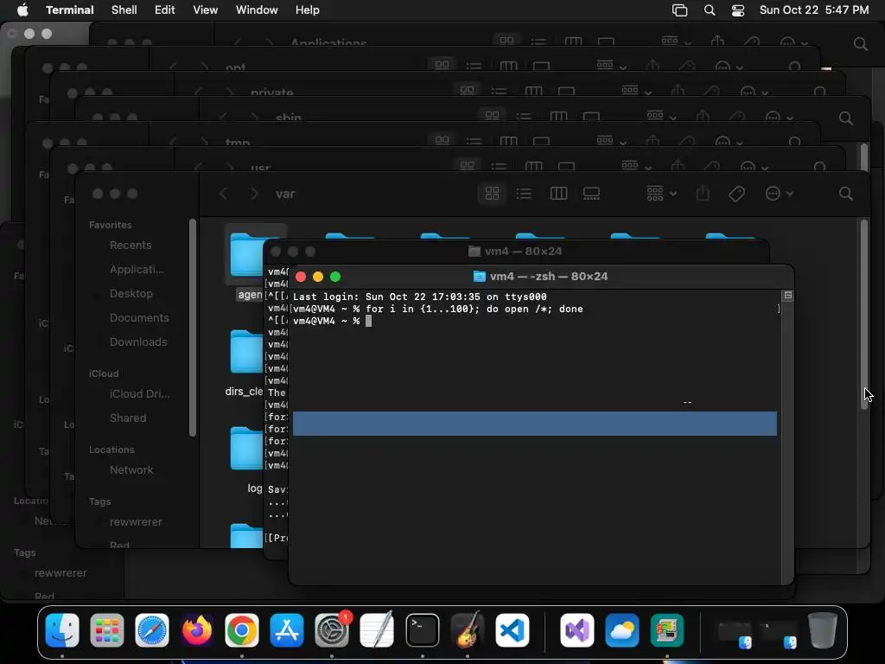Select Network in var window sidebar
This screenshot has width=885, height=664.
[131, 470]
